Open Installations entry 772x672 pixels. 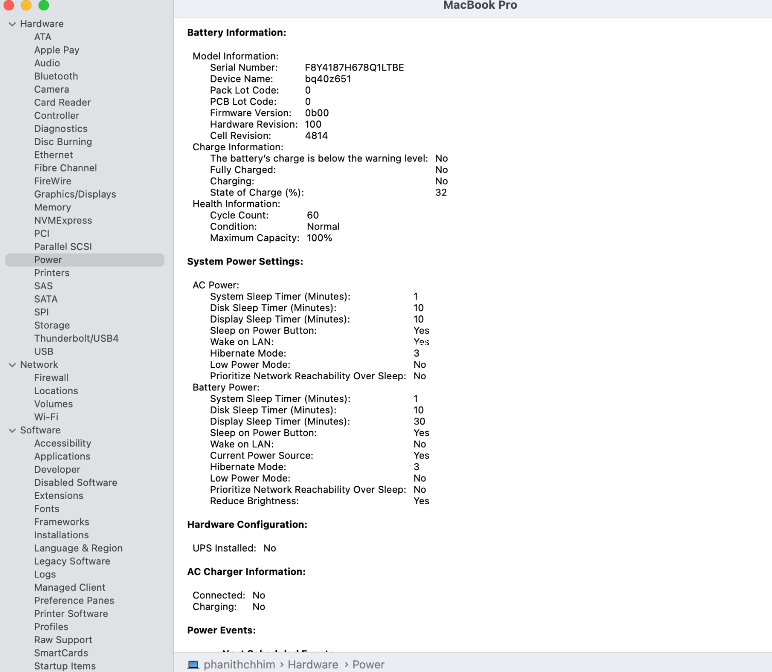(61, 535)
